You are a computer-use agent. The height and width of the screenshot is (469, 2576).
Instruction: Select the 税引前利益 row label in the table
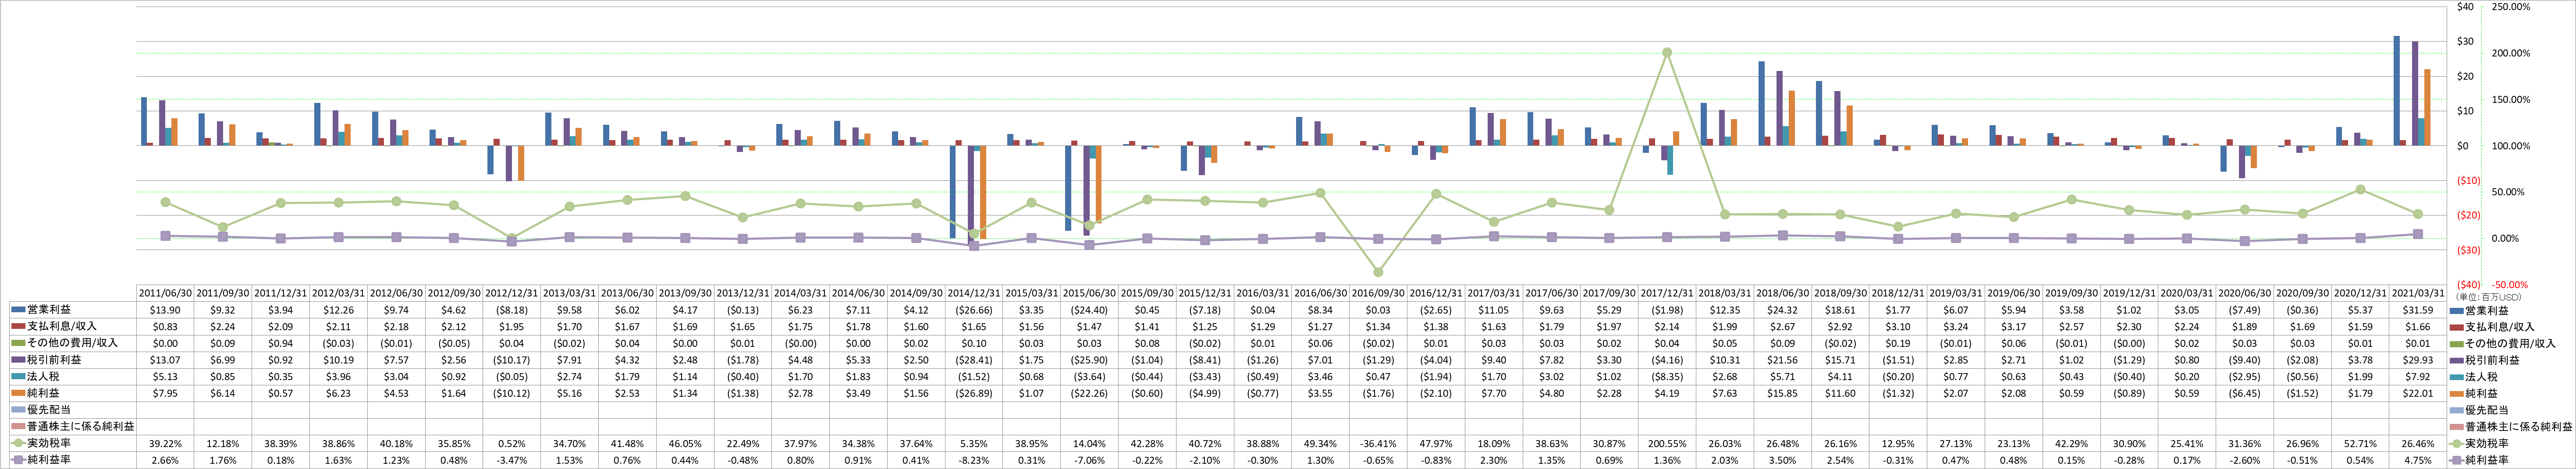(x=55, y=360)
